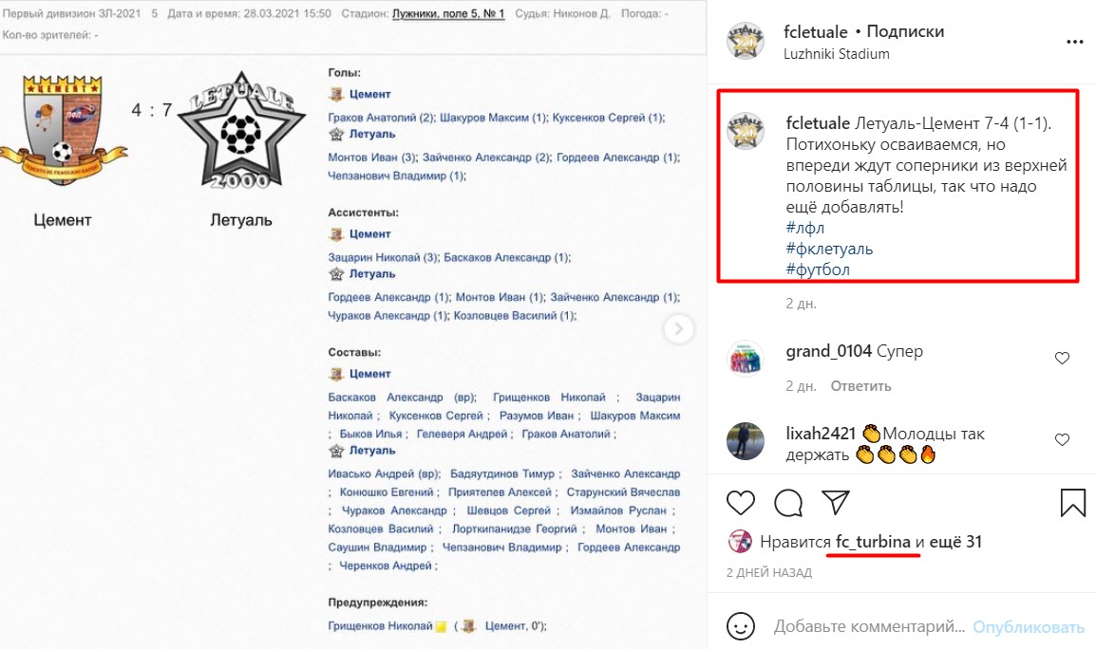Viewport: 1096px width, 649px height.
Task: Like lixah2421's comment
Action: (x=1062, y=439)
